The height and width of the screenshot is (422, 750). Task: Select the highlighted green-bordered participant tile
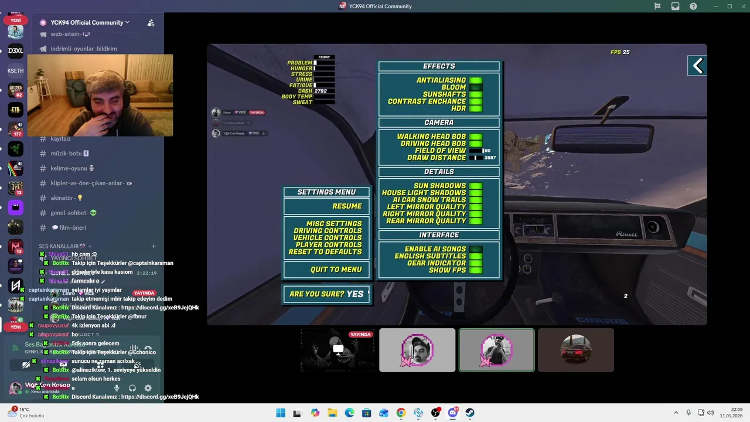pyautogui.click(x=497, y=350)
